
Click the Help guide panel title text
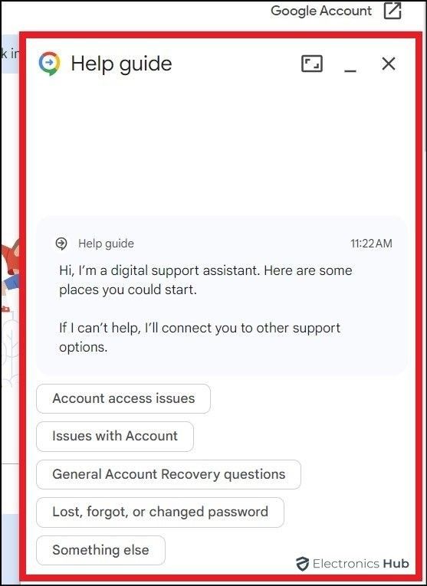[x=122, y=64]
